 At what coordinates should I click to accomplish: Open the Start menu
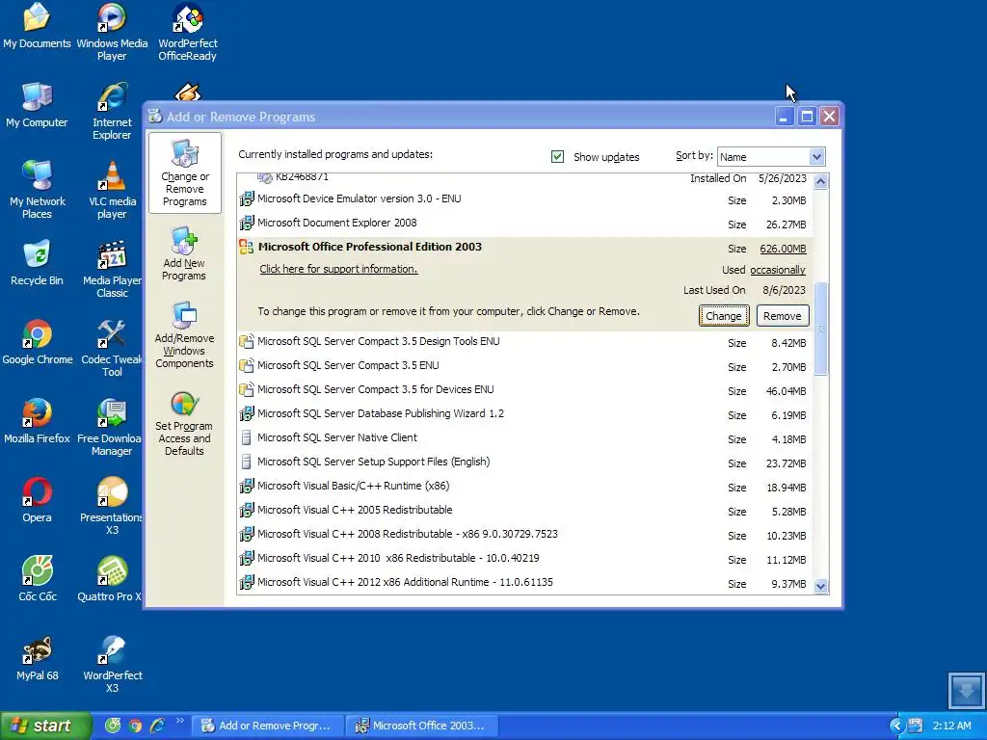pos(44,726)
